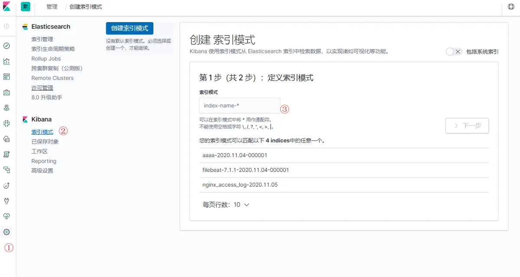Open 许可管理 menu item
The height and width of the screenshot is (277, 520).
[x=42, y=88]
